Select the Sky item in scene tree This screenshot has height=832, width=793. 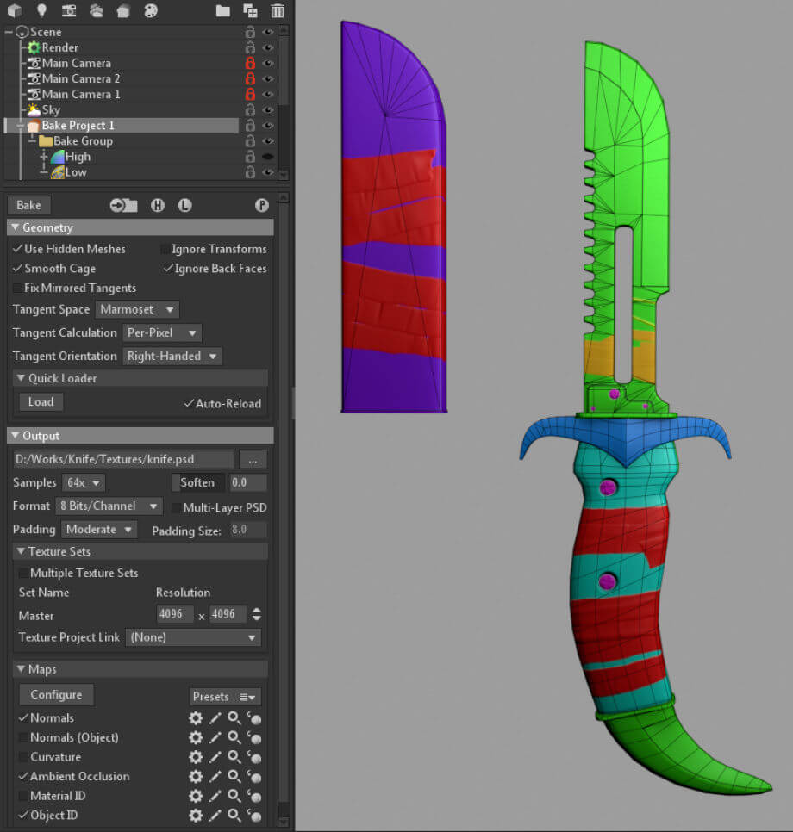click(52, 110)
